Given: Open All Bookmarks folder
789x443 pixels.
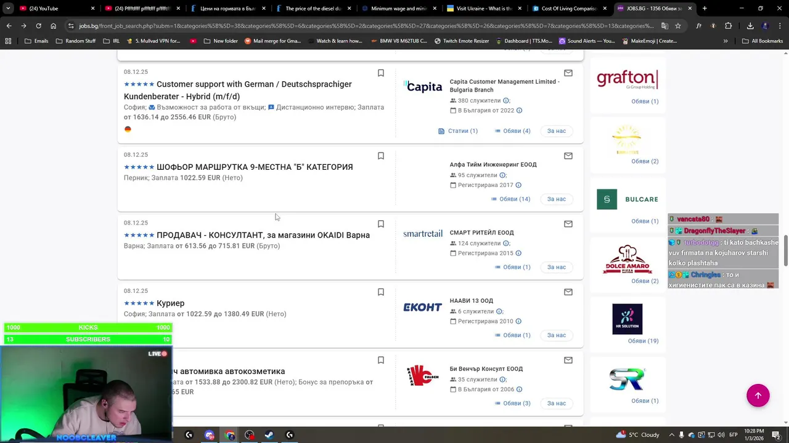Looking at the screenshot, I should [762, 41].
